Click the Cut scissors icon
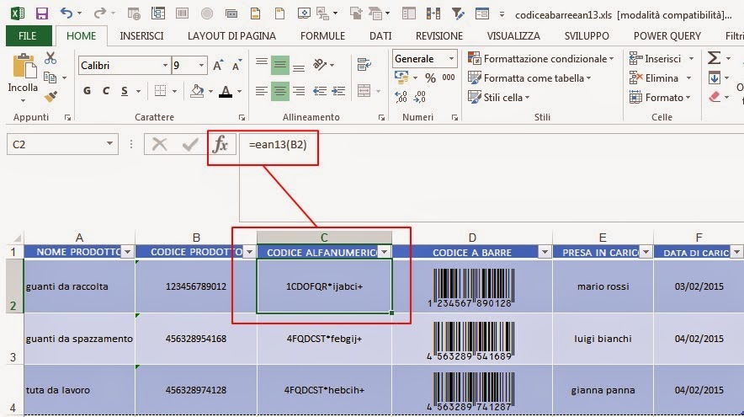This screenshot has width=744, height=417. [x=50, y=58]
